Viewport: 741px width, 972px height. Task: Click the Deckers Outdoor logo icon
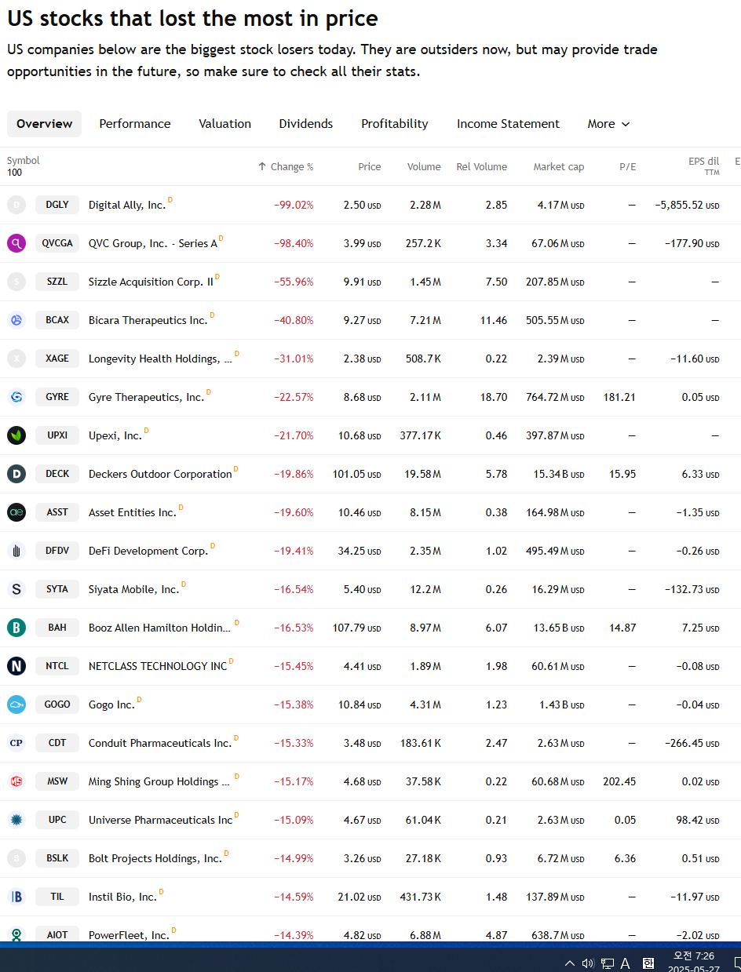point(16,474)
